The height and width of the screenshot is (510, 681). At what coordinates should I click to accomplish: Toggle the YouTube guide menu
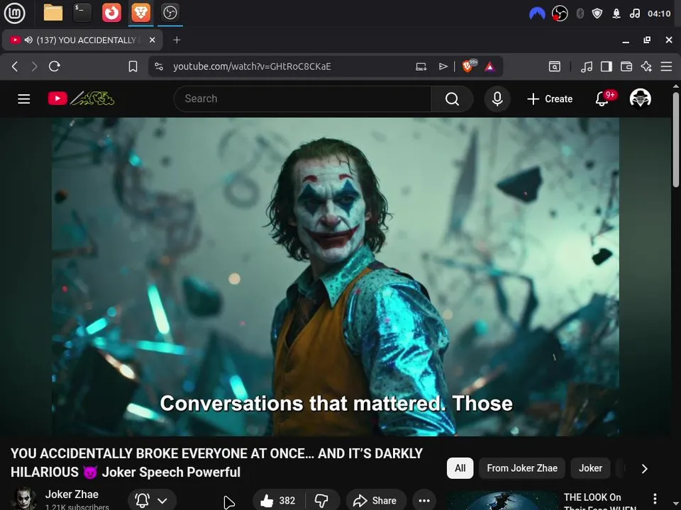(x=24, y=99)
